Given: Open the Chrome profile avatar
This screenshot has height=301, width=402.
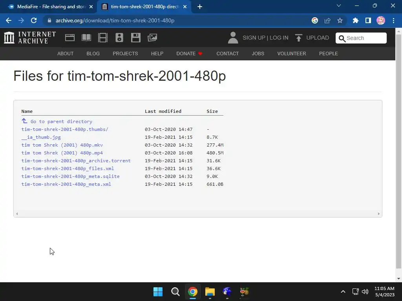Looking at the screenshot, I should [381, 20].
